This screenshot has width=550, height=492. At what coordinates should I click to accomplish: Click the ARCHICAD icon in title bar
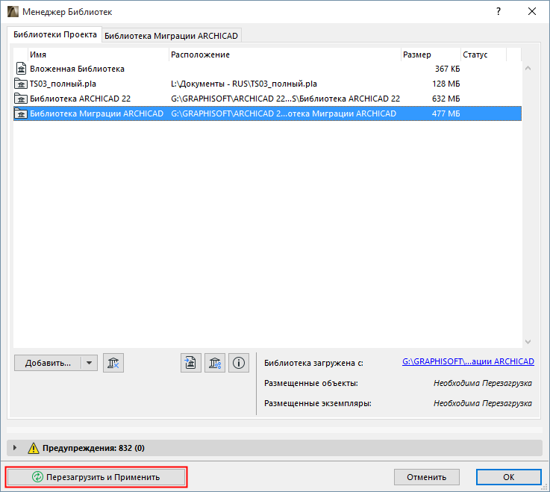[13, 12]
